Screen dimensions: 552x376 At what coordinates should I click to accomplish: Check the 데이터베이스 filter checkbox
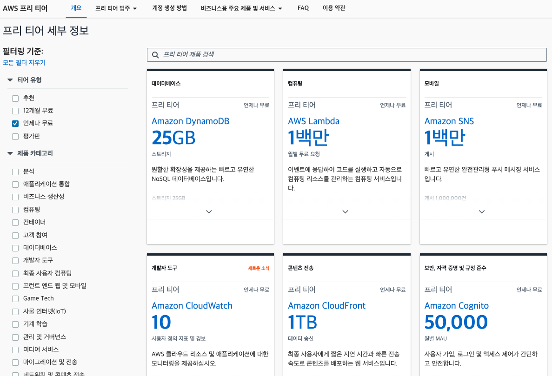(x=15, y=248)
